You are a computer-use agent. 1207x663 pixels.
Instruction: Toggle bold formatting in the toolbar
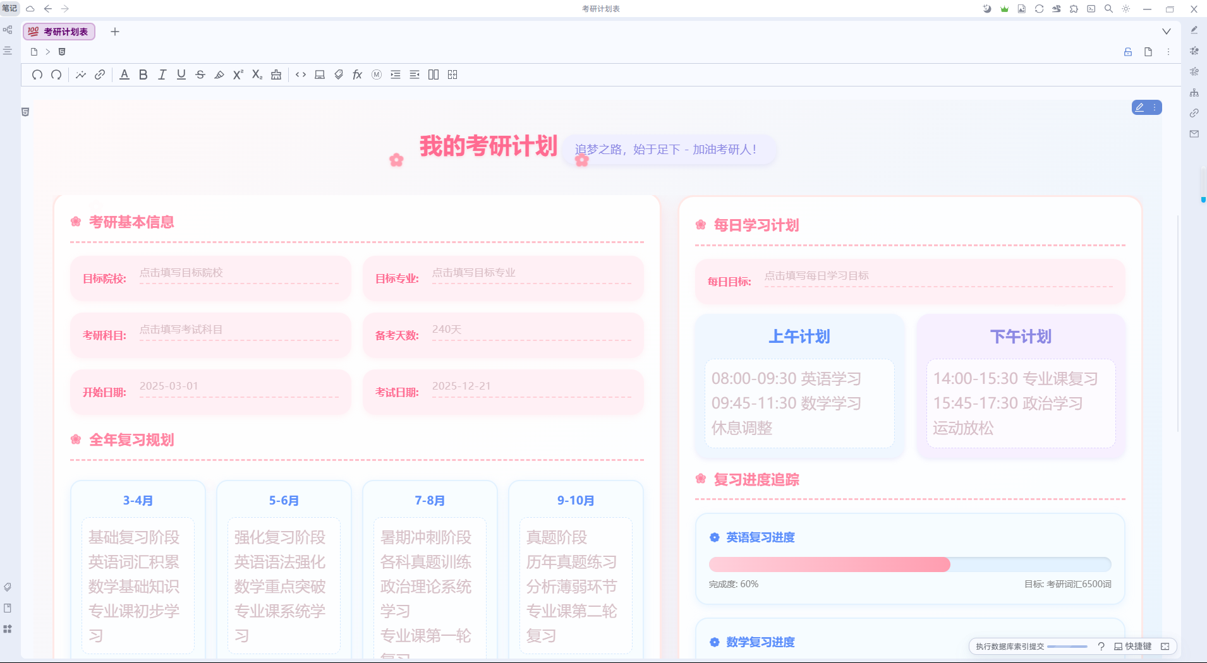143,75
